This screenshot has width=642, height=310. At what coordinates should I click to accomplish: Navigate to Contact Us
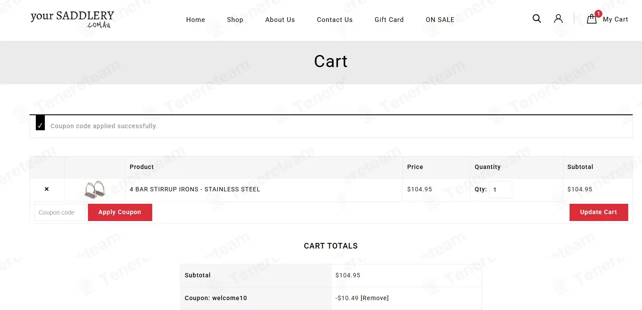[335, 20]
